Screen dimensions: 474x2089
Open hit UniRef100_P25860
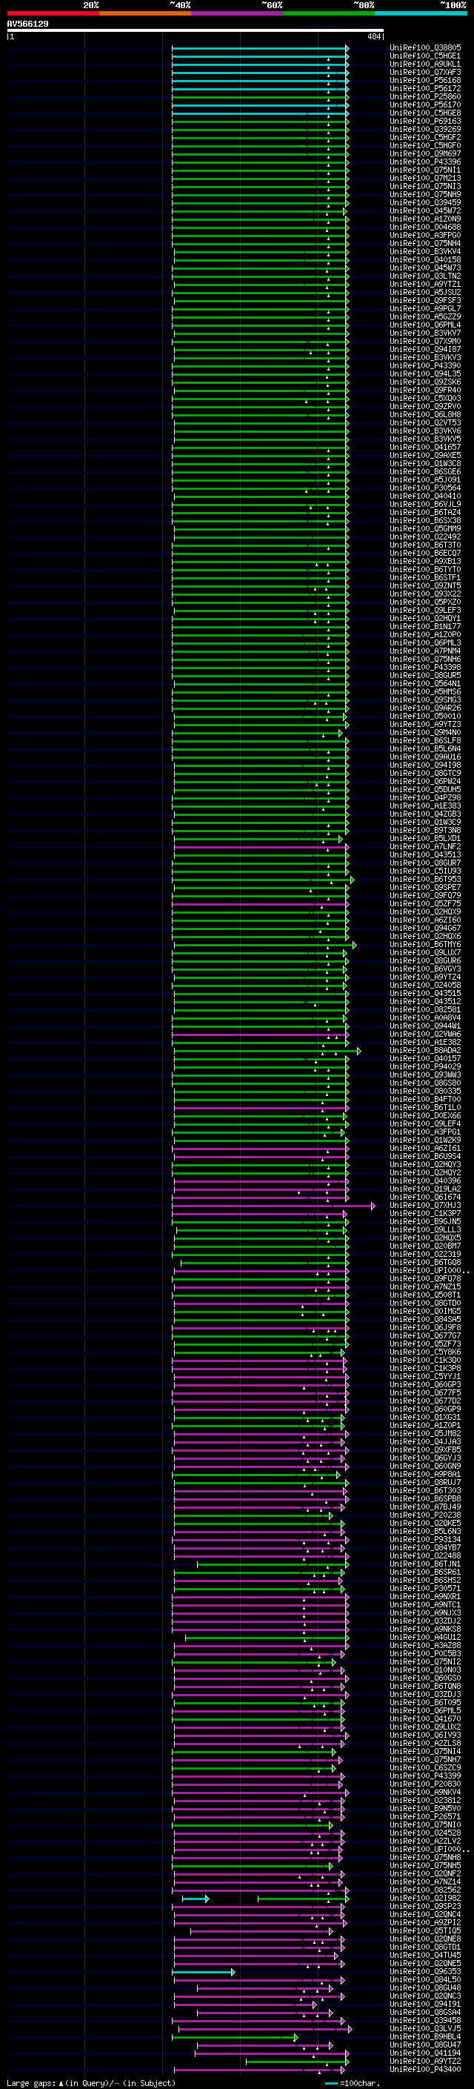coord(425,96)
